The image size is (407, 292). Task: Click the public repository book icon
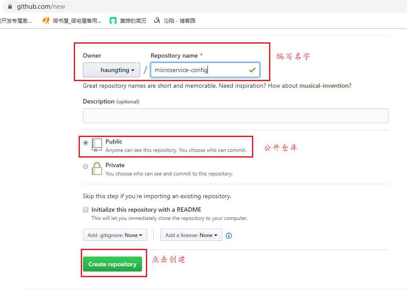tap(97, 145)
